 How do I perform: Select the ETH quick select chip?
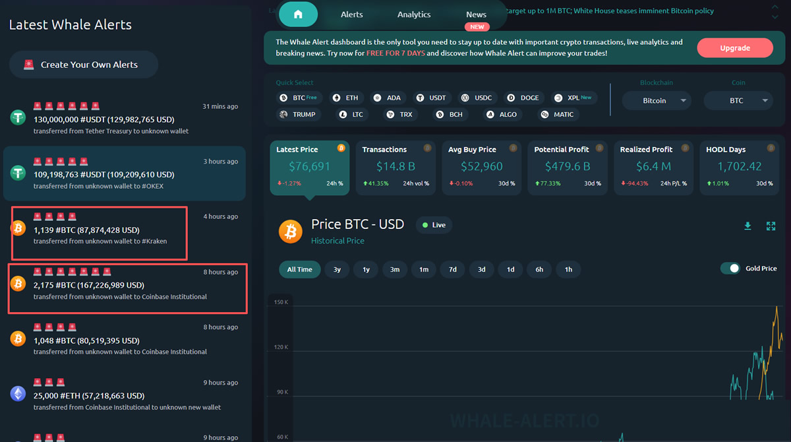(346, 98)
